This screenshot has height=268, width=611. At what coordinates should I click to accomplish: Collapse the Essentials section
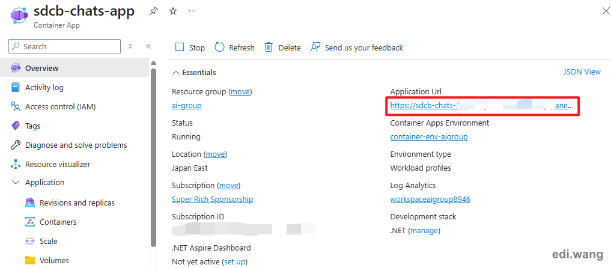coord(194,73)
